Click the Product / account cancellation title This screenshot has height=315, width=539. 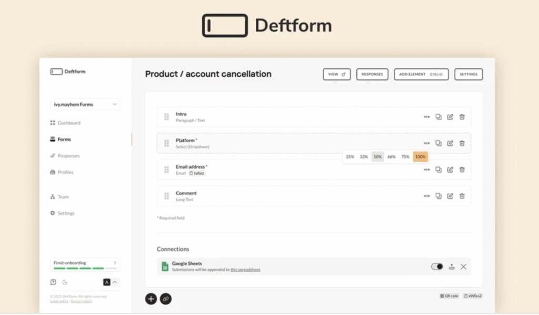pyautogui.click(x=208, y=74)
